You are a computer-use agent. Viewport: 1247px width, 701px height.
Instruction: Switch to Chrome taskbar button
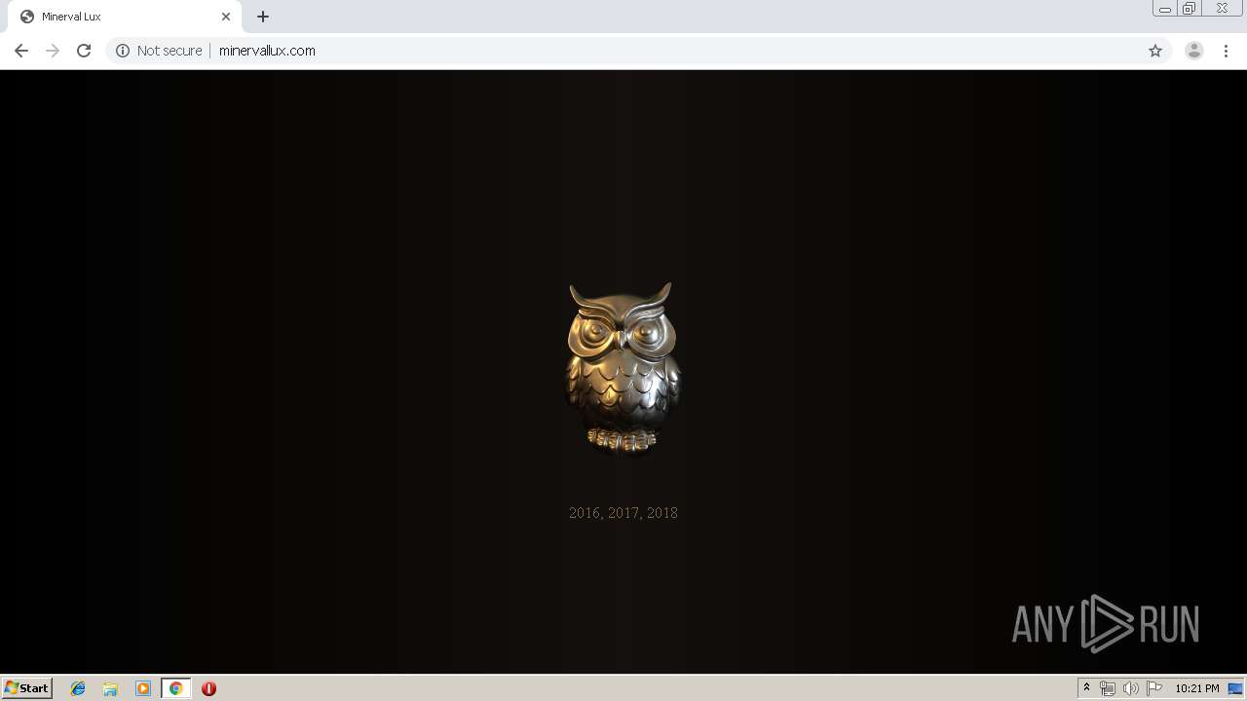tap(176, 688)
